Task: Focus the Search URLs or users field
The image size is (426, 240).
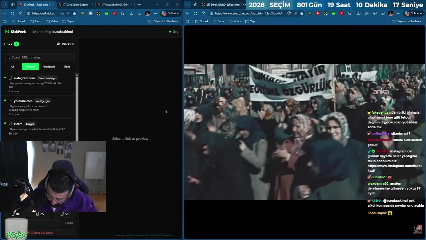Action: [41, 57]
